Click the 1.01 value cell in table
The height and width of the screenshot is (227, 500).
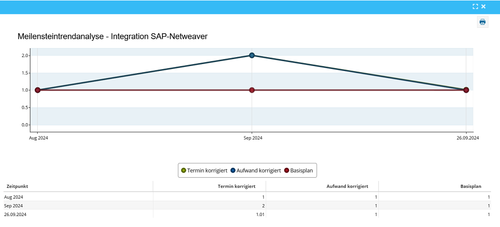pos(260,214)
